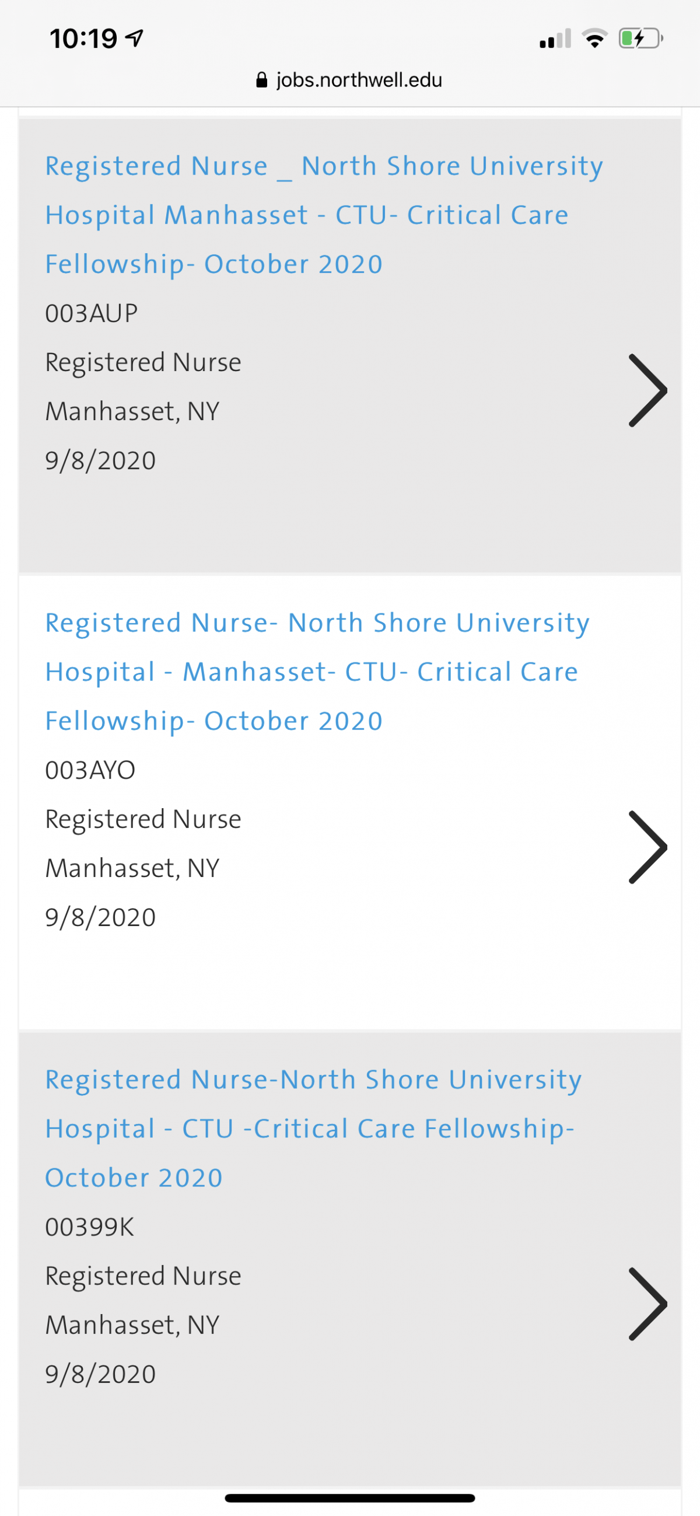Open 'Registered Nurse- North Shore University Hospital - Manhasset' link
The image size is (700, 1516).
(318, 672)
